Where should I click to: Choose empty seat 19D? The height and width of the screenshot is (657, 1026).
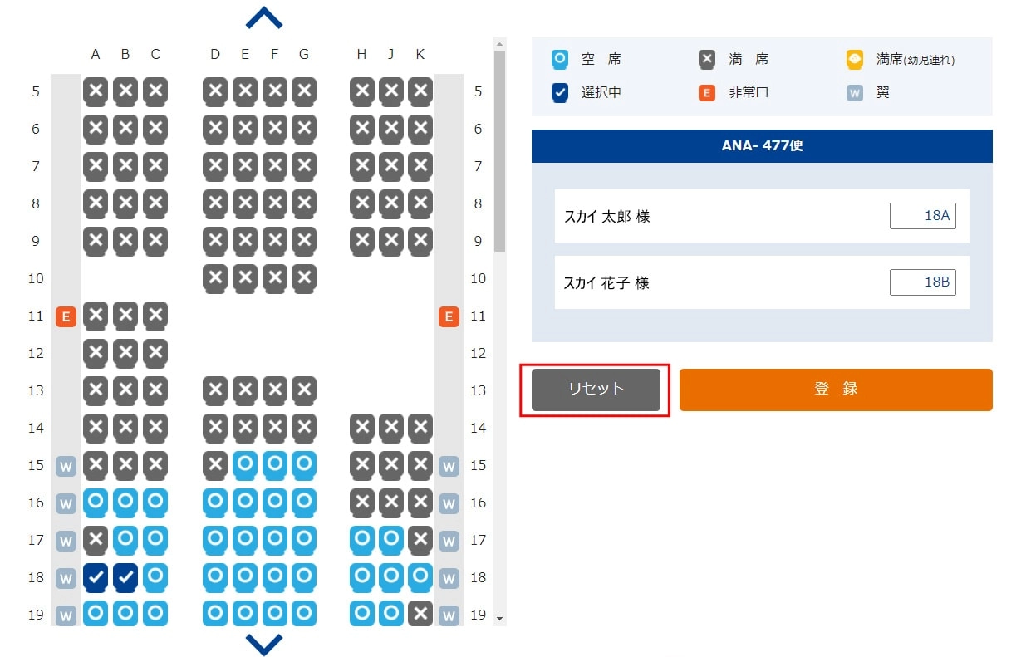215,614
